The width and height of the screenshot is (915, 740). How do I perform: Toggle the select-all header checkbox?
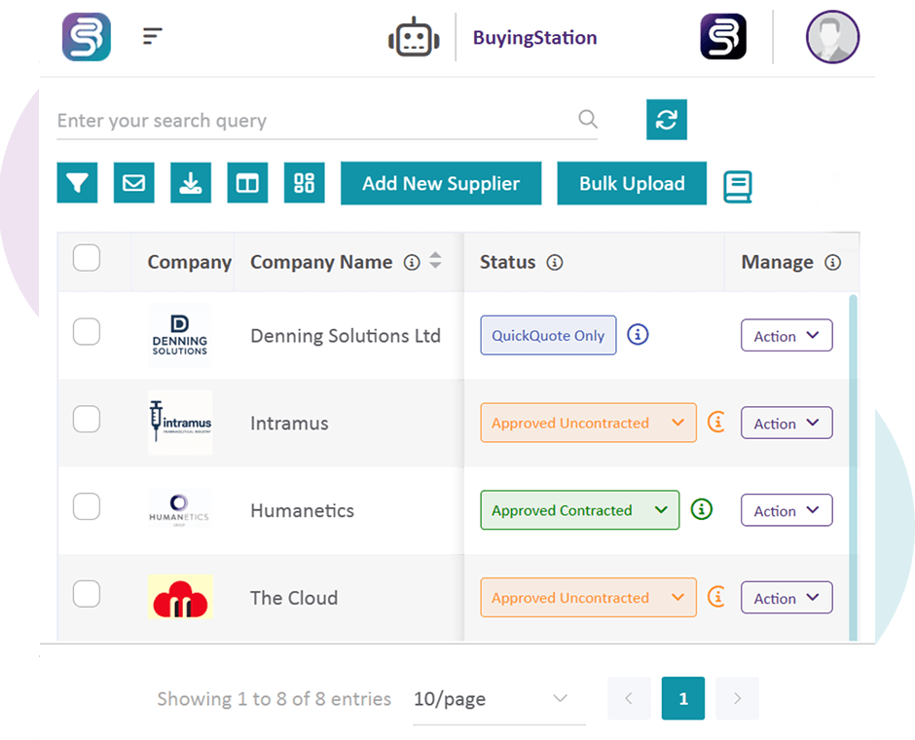[87, 258]
